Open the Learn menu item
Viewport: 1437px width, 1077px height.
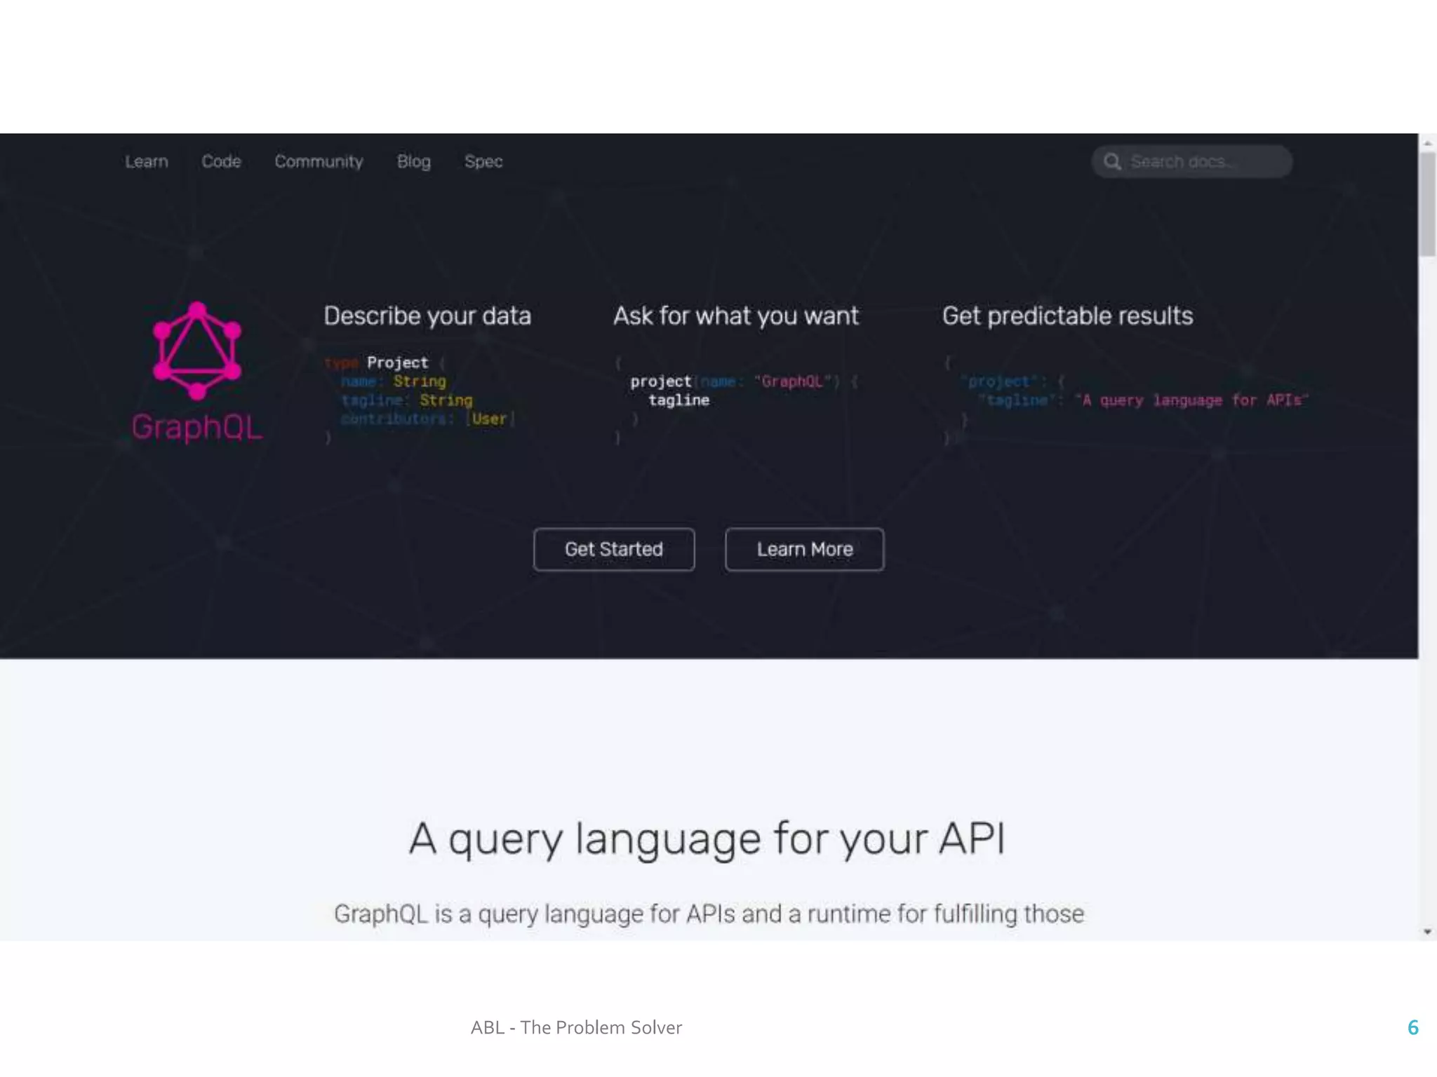(x=147, y=161)
